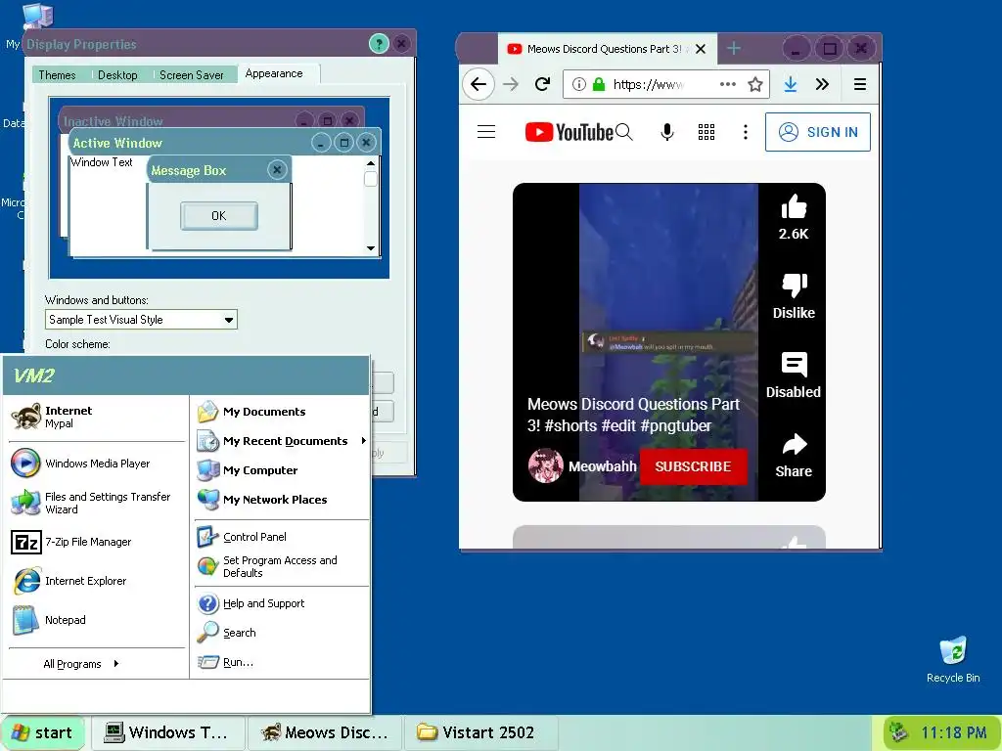Show more toolbar tools chevron
The image size is (1002, 751).
[x=822, y=84]
